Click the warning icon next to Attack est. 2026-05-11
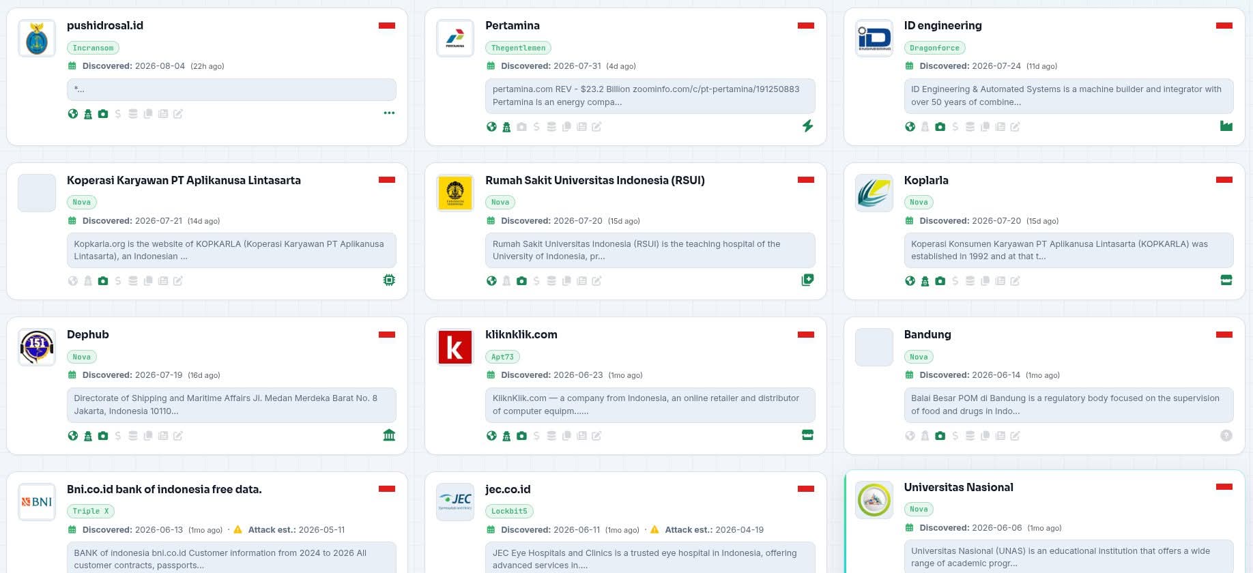Image resolution: width=1253 pixels, height=573 pixels. pos(238,529)
